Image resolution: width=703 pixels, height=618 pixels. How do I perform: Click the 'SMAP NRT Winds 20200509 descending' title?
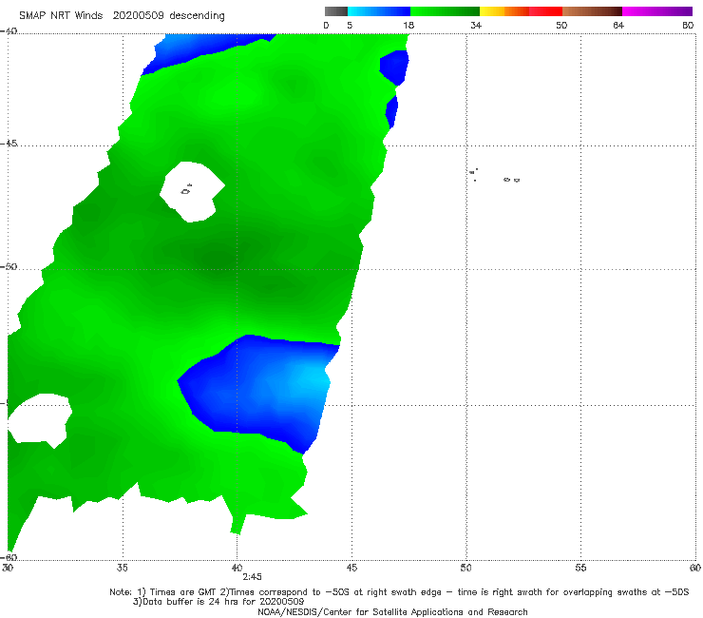pyautogui.click(x=122, y=15)
